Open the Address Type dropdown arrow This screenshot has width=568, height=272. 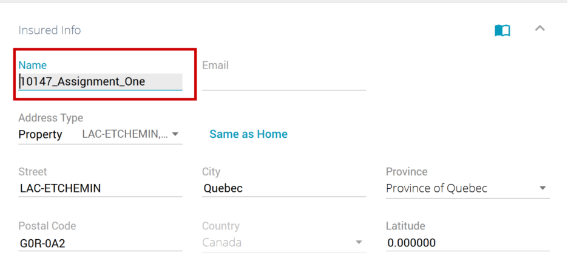[175, 134]
